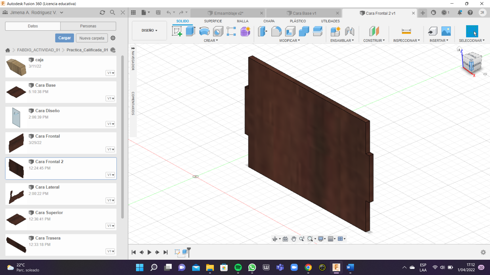Click the Extrude tool icon

190,31
